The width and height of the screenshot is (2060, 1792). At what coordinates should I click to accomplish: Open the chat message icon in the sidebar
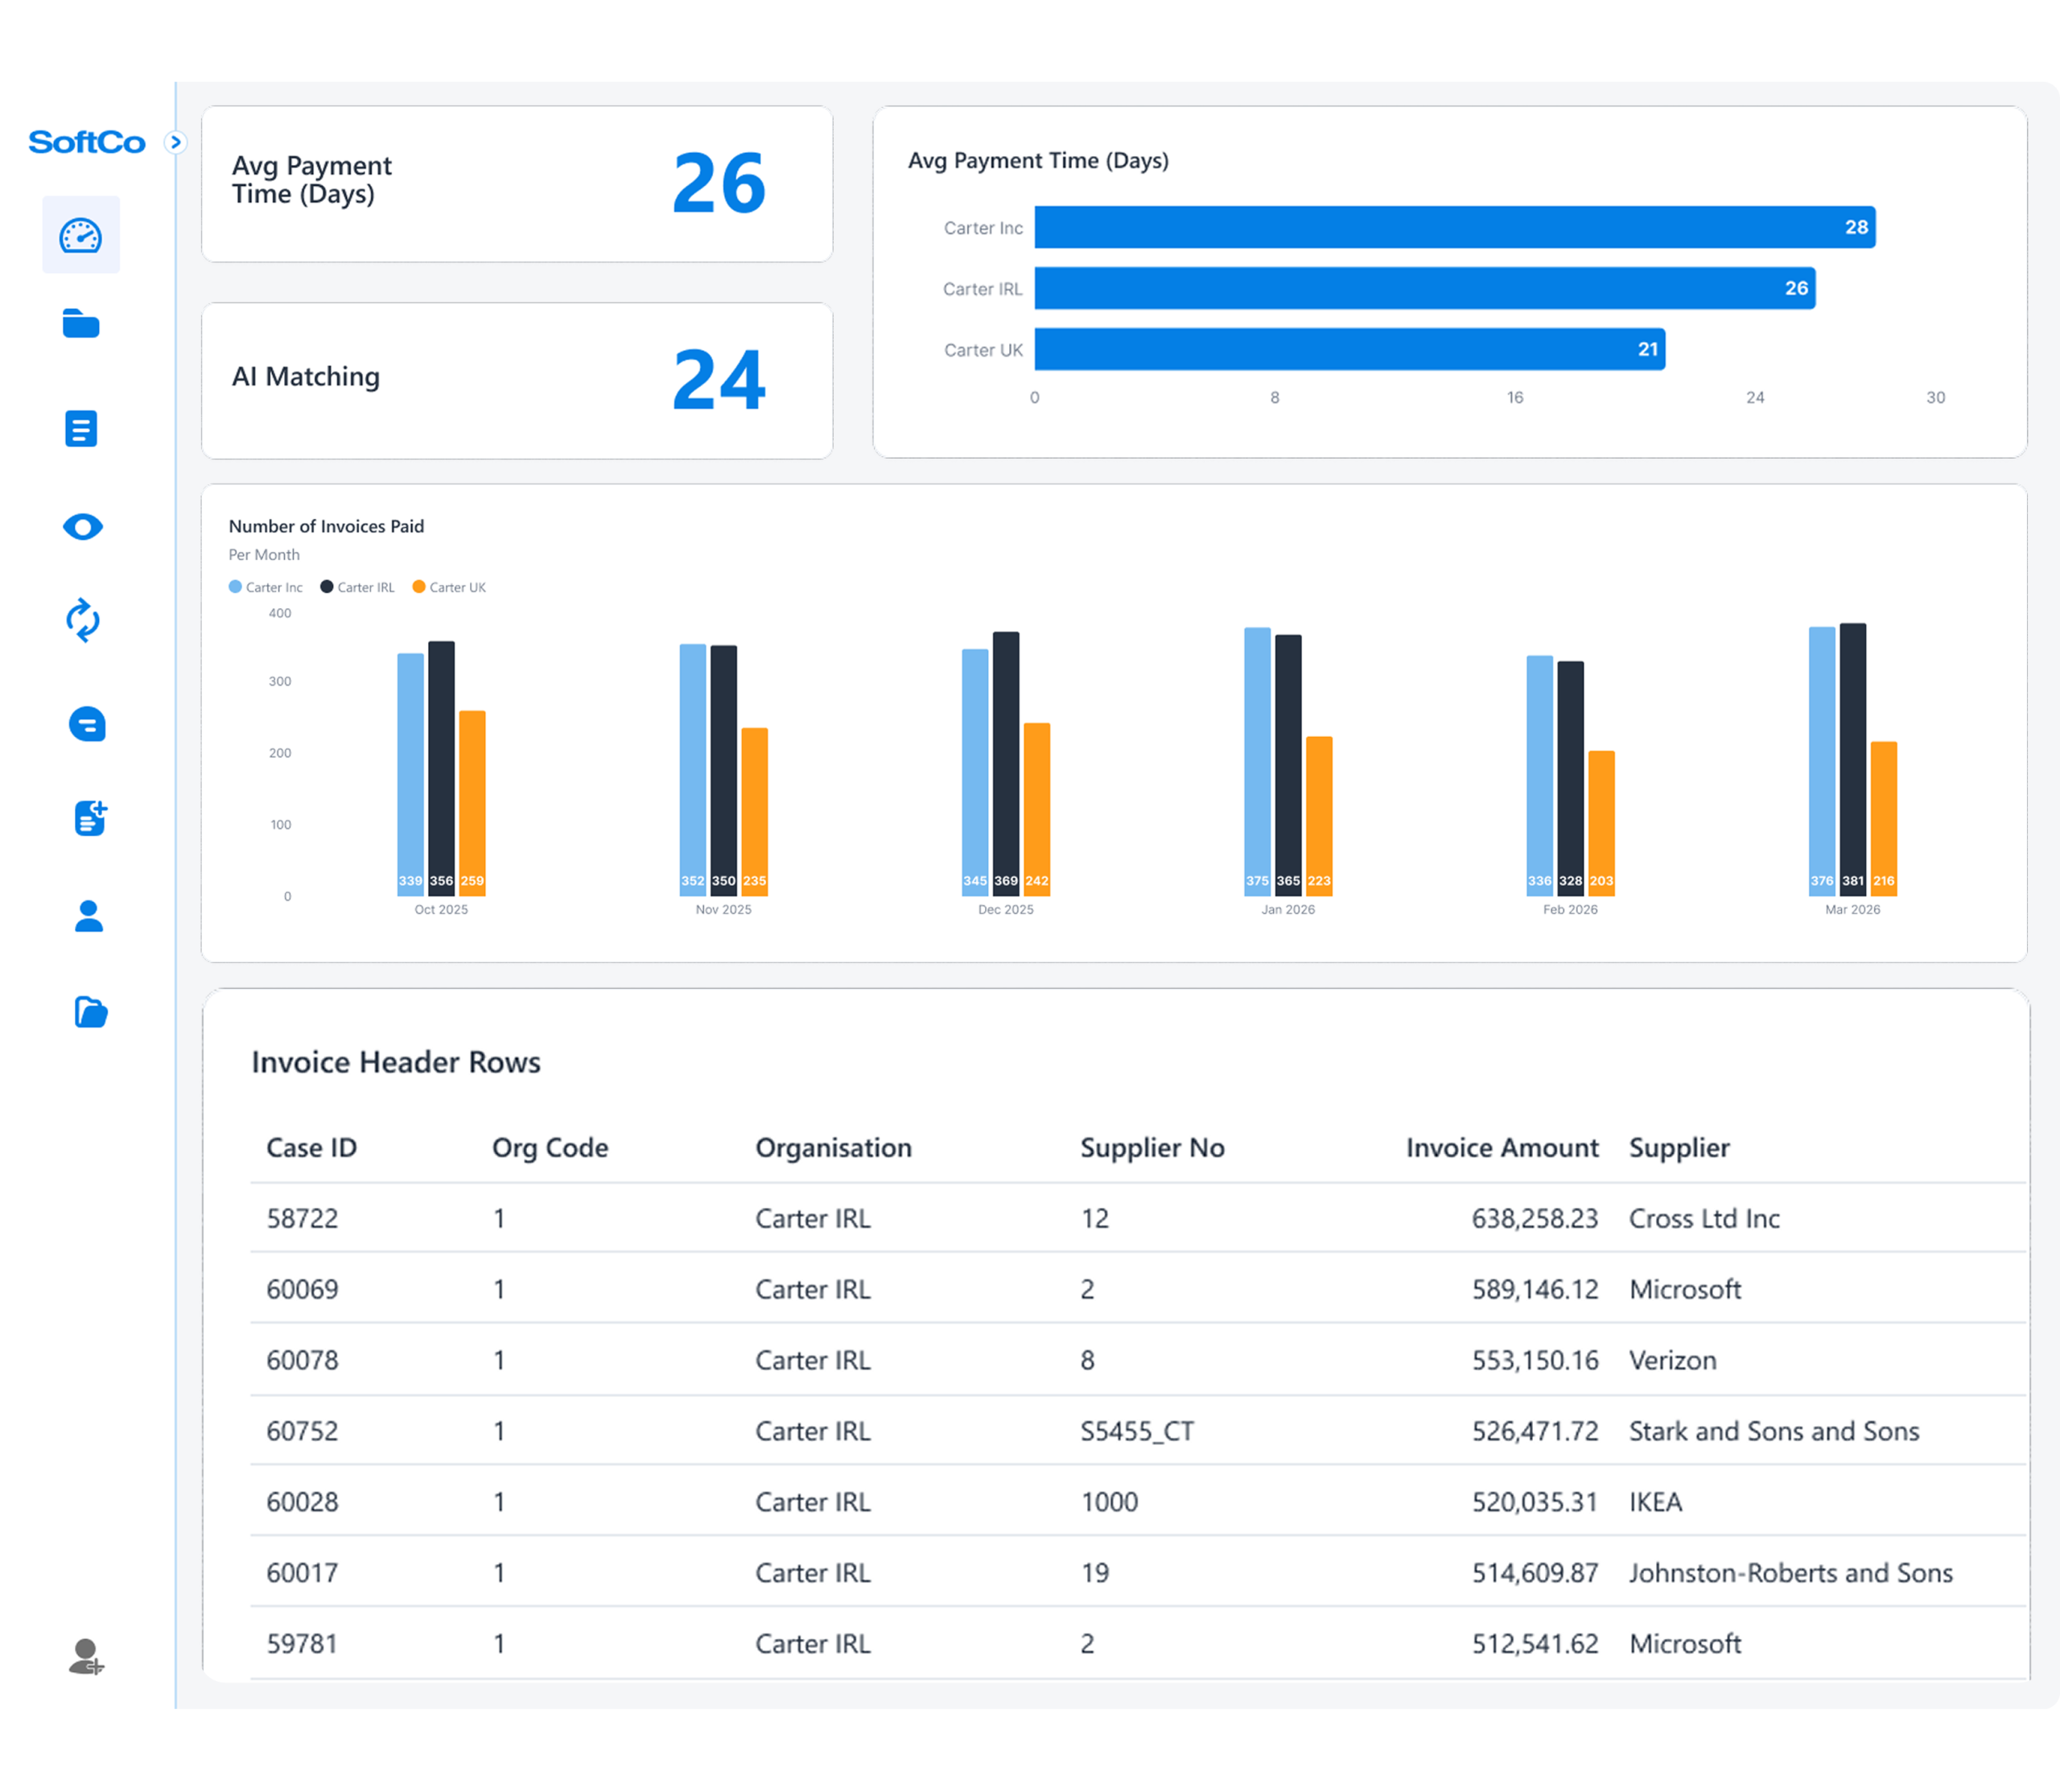click(86, 724)
